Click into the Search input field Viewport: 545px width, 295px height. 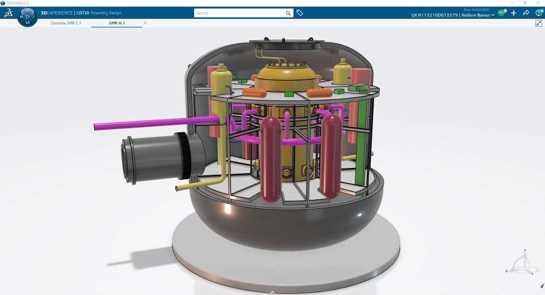pos(240,13)
